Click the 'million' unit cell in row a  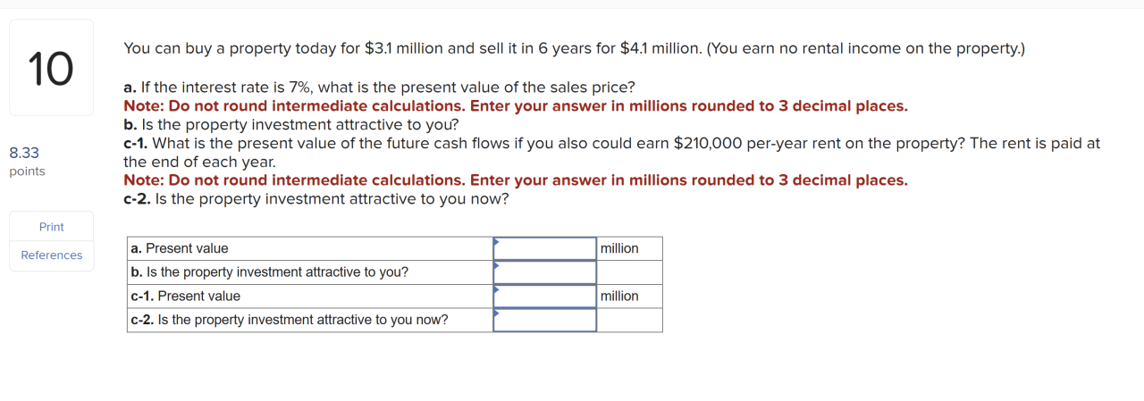coord(629,248)
